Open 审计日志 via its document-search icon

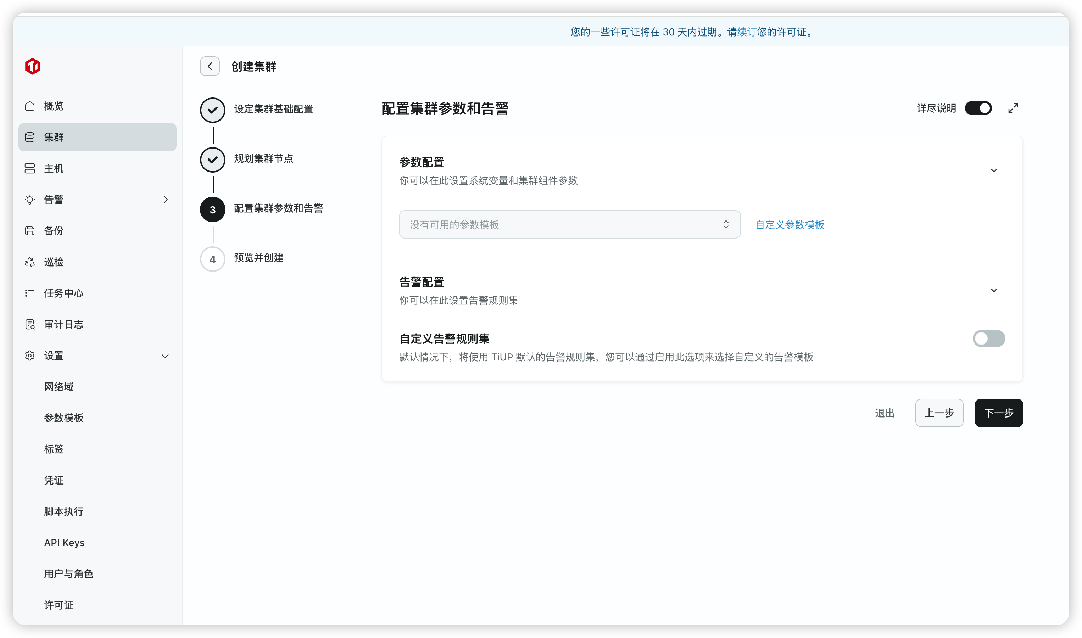[x=30, y=325]
